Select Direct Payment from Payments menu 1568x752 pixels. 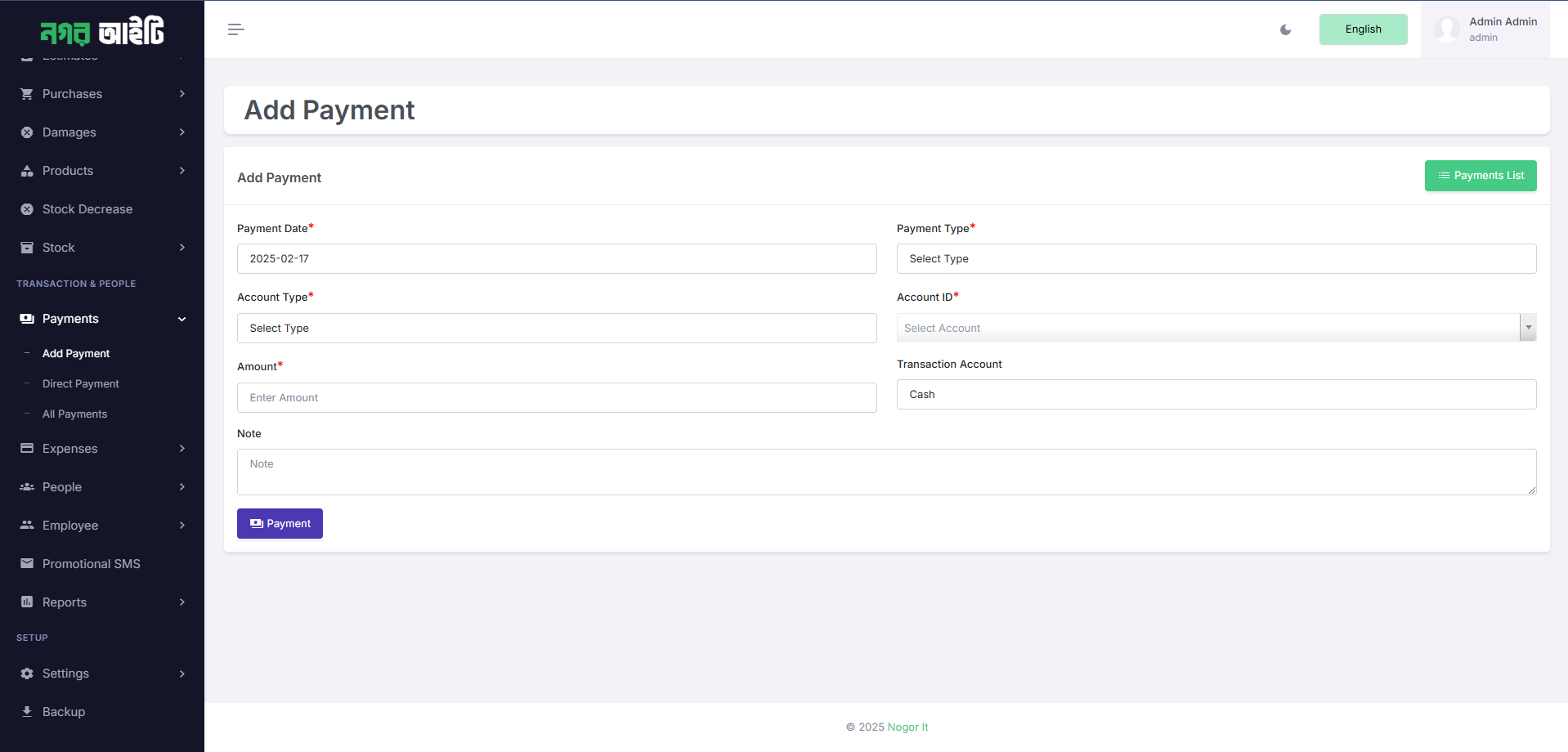point(80,383)
